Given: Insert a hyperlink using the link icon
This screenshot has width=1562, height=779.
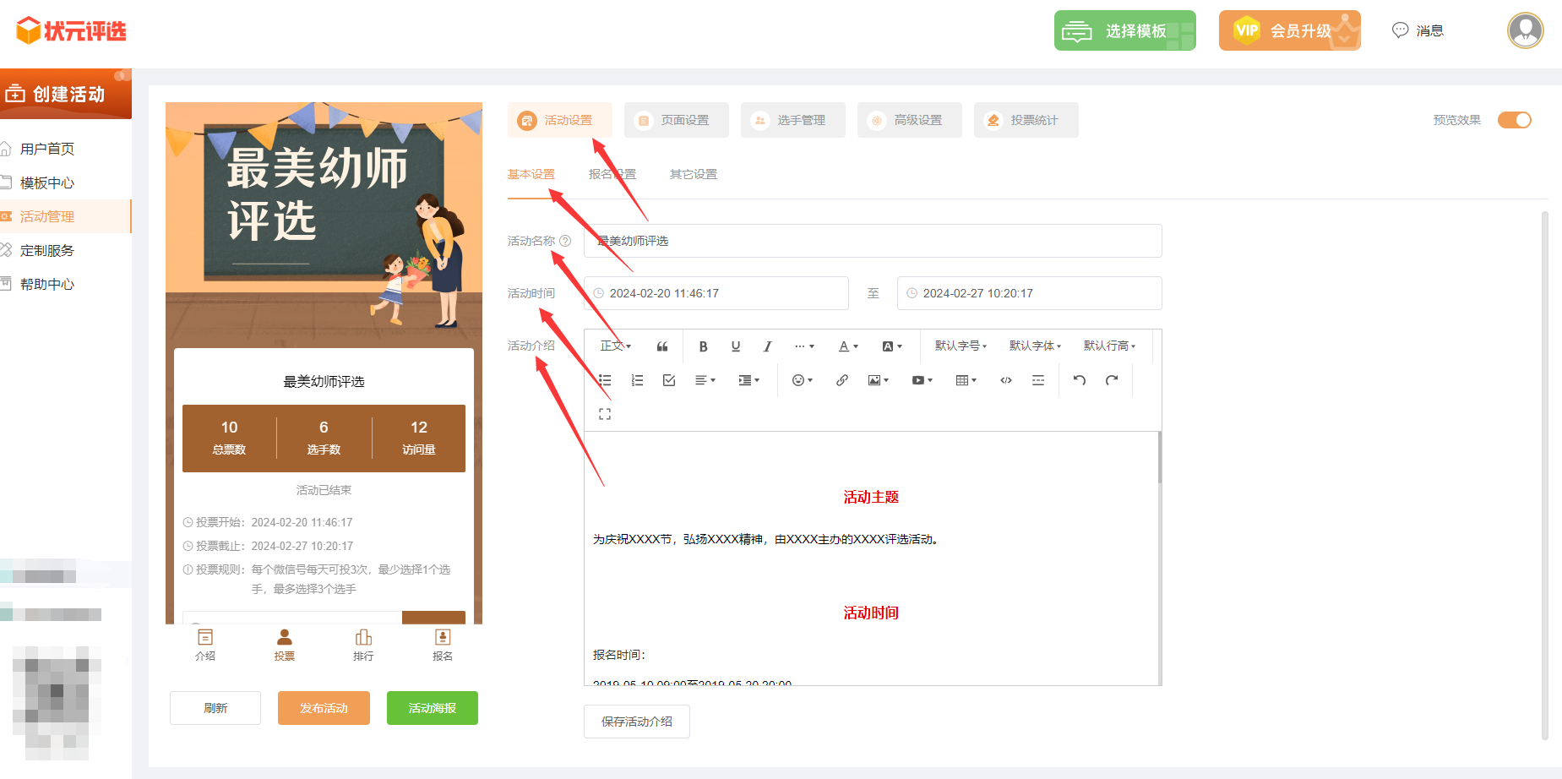Looking at the screenshot, I should click(x=842, y=380).
